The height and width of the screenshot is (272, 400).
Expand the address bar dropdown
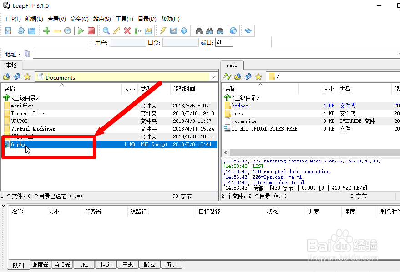(x=18, y=54)
